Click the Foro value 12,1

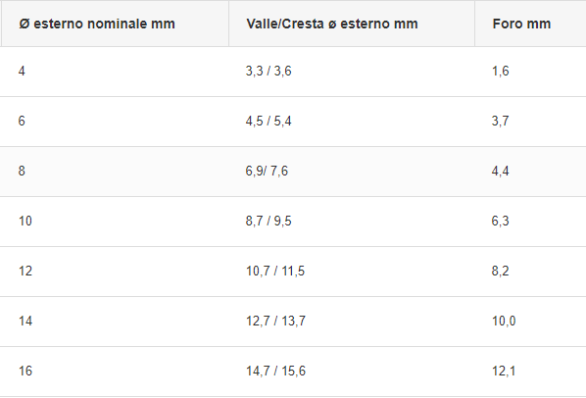pyautogui.click(x=504, y=372)
